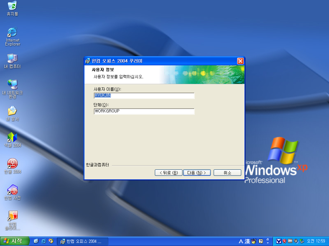Click the 시작 (Start) button
This screenshot has height=246, width=329.
click(x=15, y=241)
